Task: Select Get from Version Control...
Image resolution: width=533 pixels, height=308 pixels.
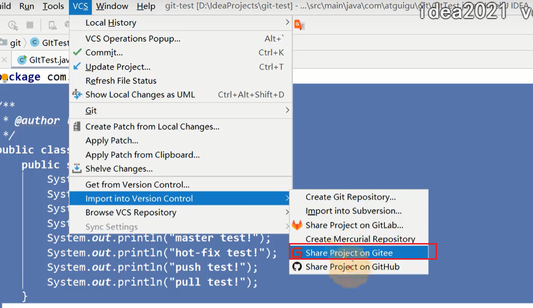Action: 181,184
